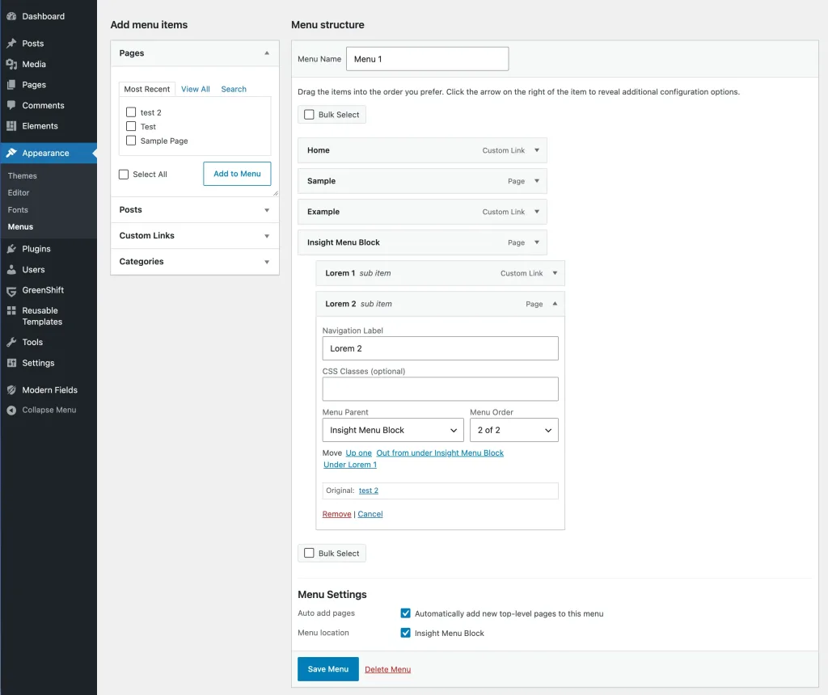Collapse the Pages panel arrow
Viewport: 828px width, 695px height.
pyautogui.click(x=267, y=53)
